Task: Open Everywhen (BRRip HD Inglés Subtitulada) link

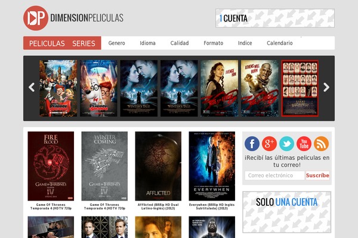Action: coord(212,206)
